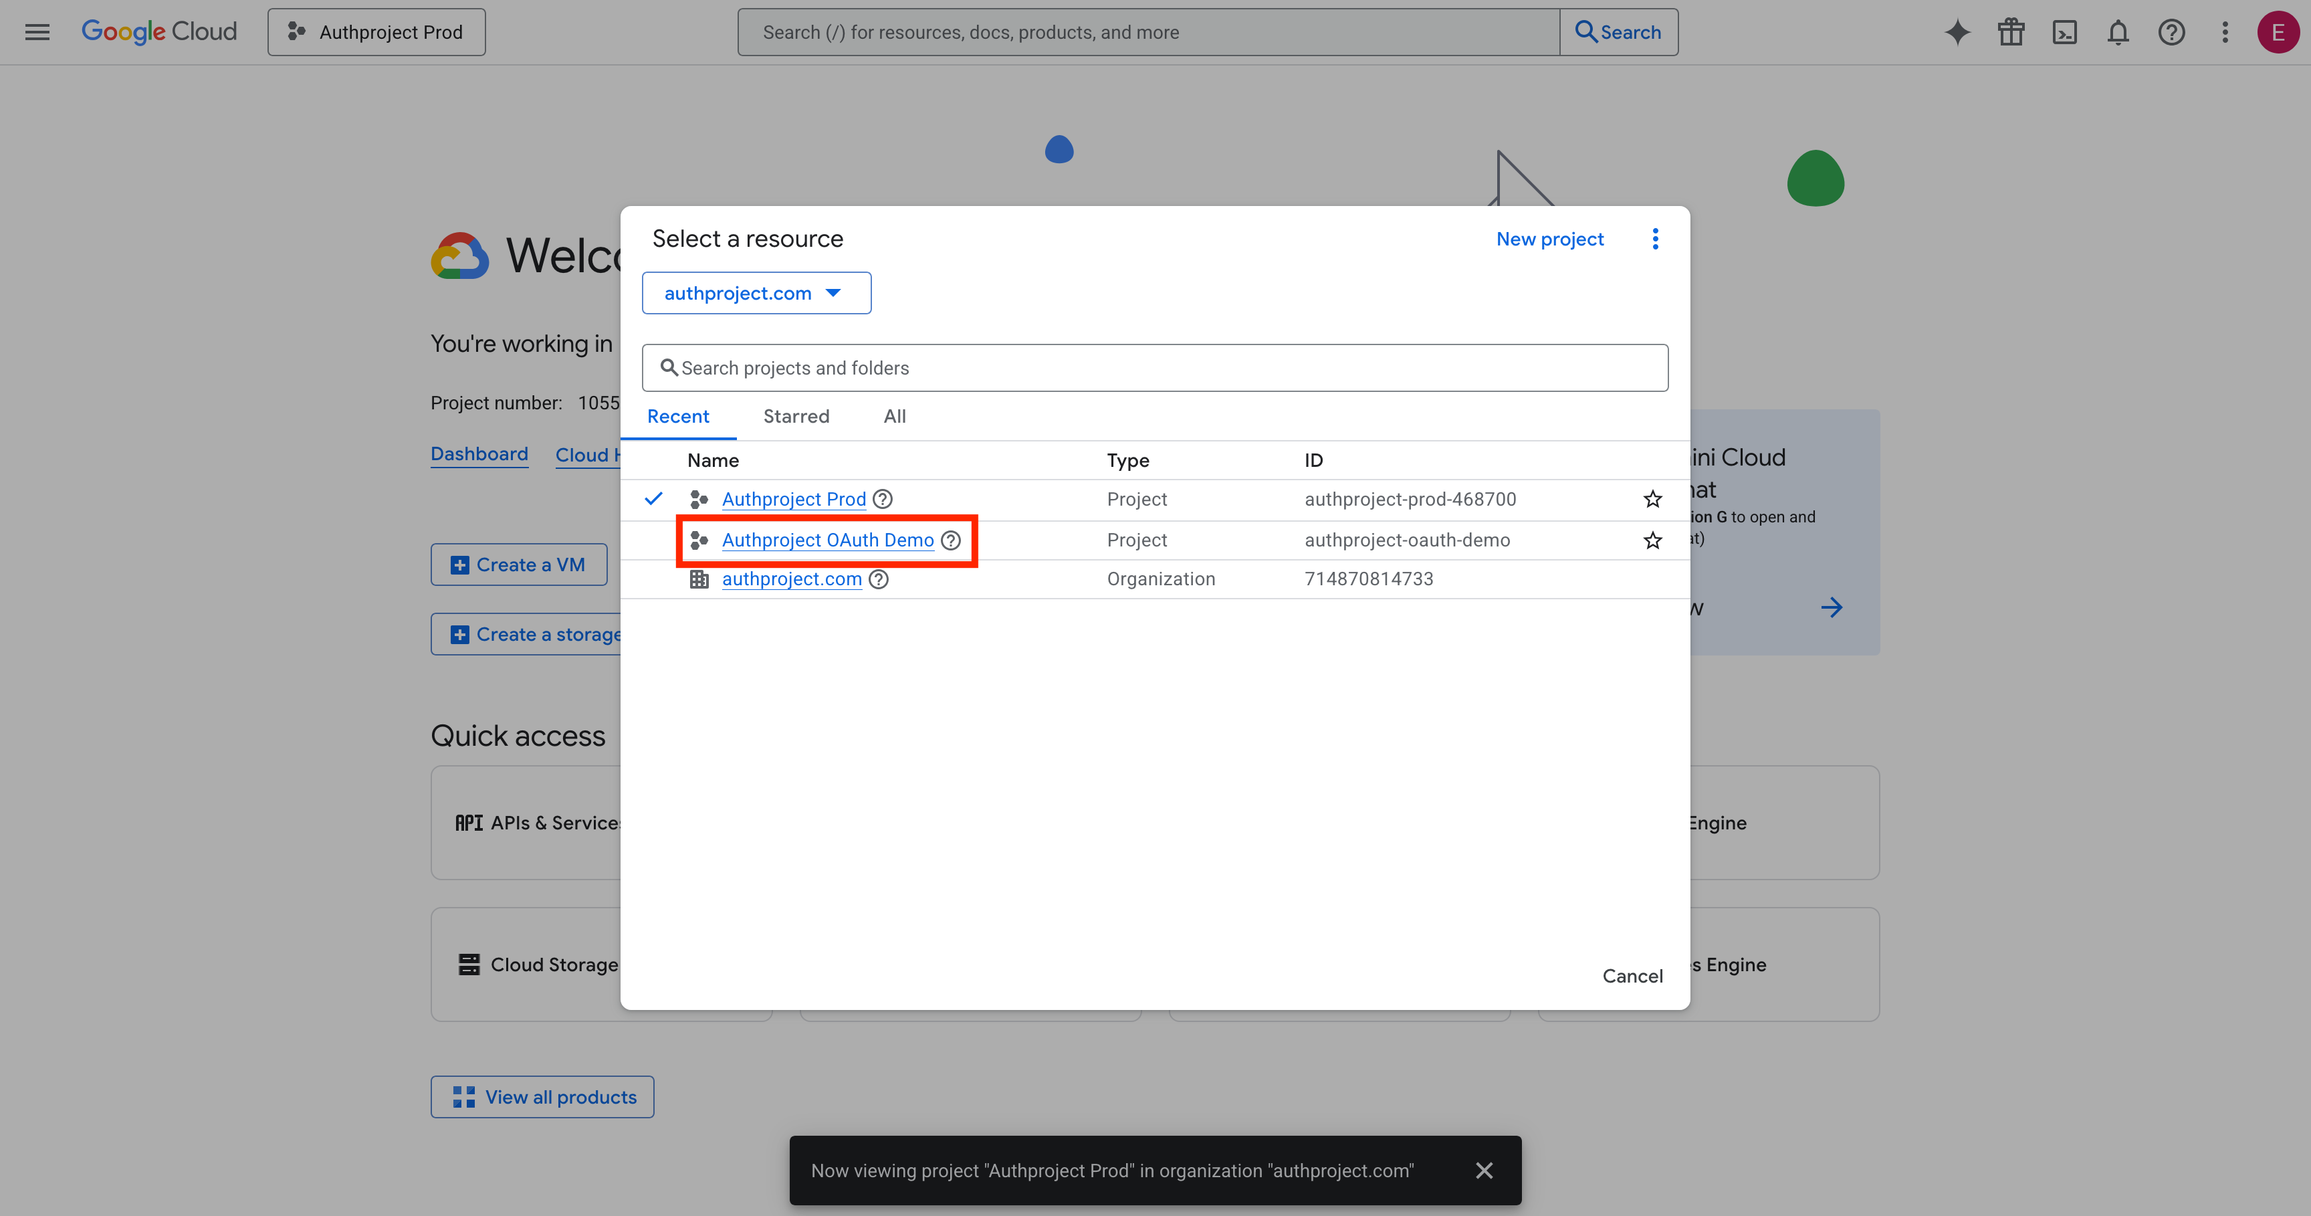
Task: Click the Cloud Hub link
Action: [588, 455]
